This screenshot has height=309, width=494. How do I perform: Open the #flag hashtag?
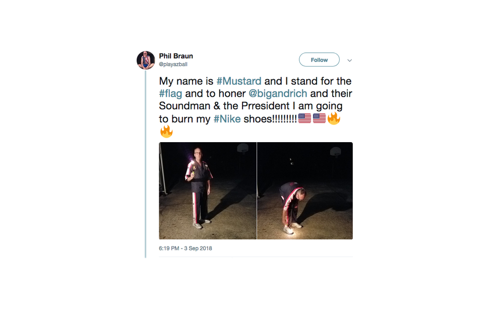(170, 93)
